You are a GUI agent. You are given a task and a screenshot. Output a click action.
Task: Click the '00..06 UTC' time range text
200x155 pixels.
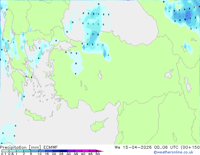tap(167, 147)
